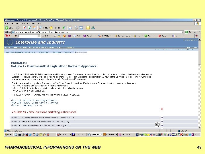Switch to the EudraLex taskbar window button
Viewport: 205px width, 154px height.
(95, 135)
